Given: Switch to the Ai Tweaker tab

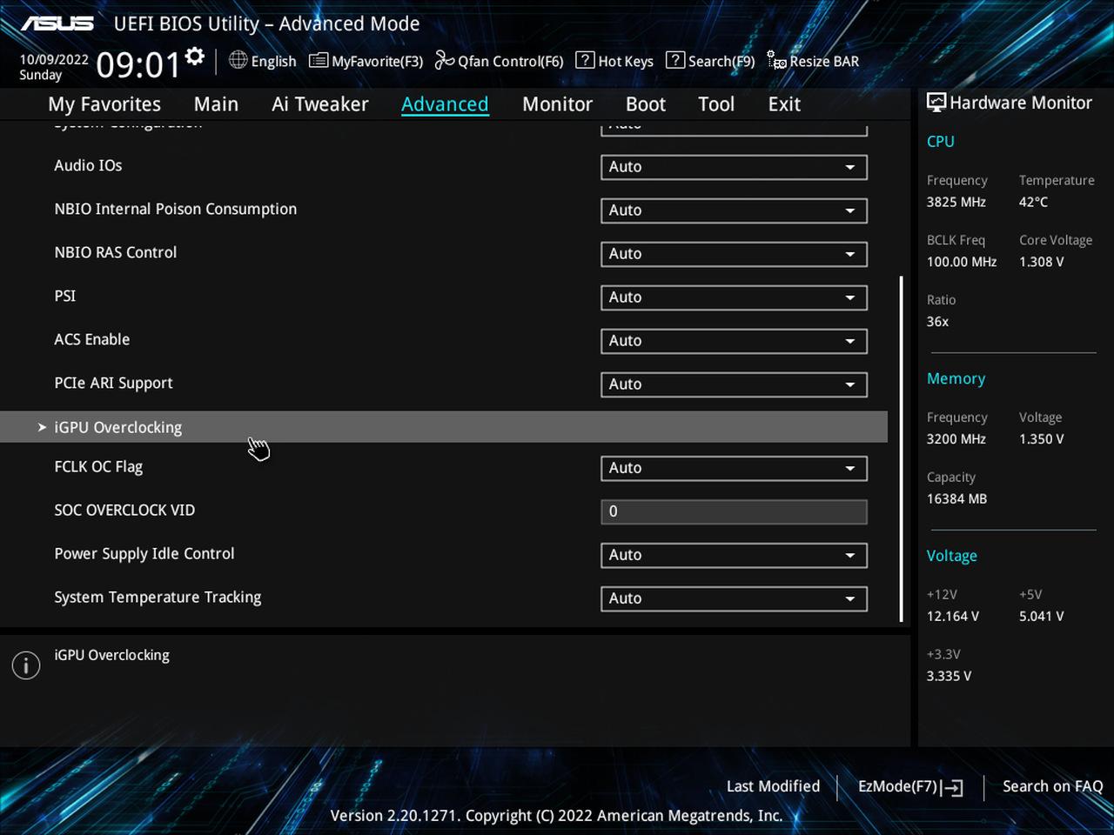Looking at the screenshot, I should tap(320, 104).
